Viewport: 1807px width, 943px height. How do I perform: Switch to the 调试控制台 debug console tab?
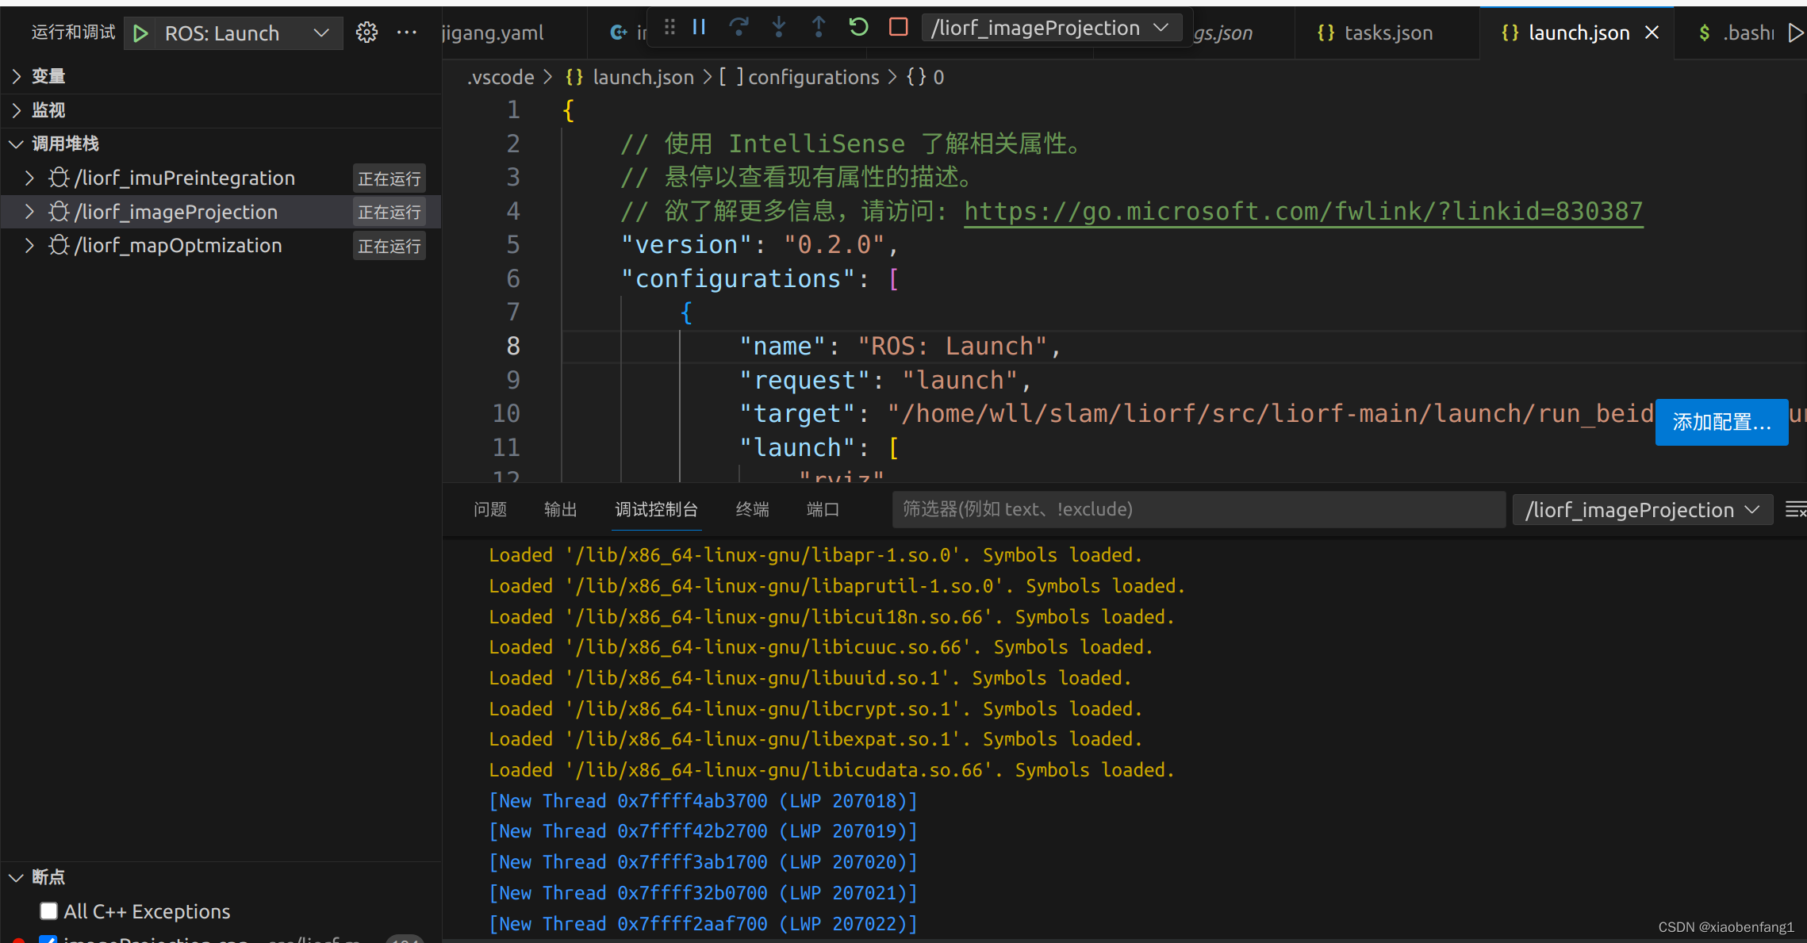tap(657, 509)
